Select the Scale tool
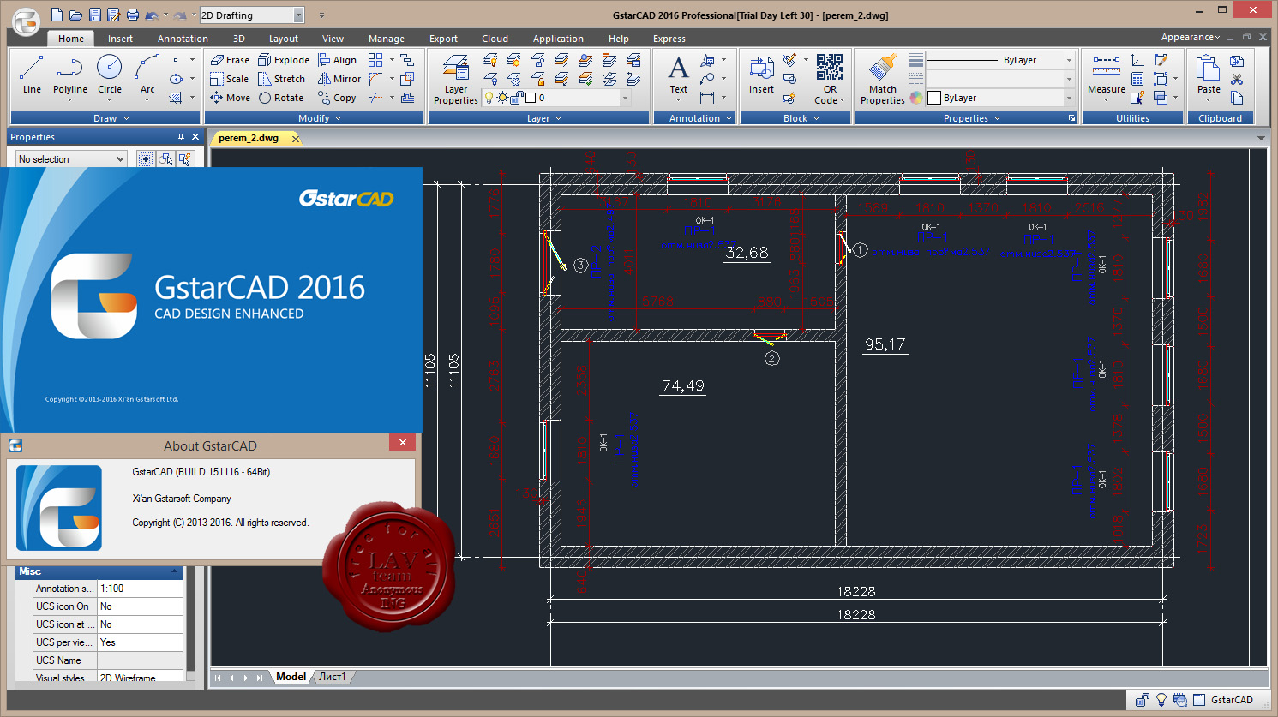 click(230, 79)
